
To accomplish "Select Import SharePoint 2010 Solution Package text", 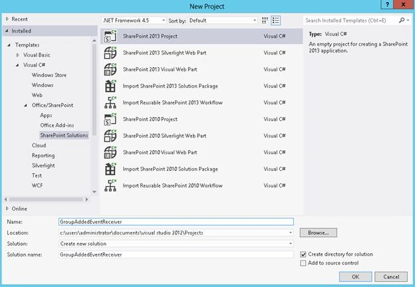I will 170,169.
